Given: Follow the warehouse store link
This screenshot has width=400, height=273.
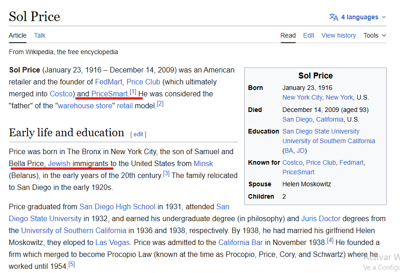Looking at the screenshot, I should pos(85,106).
